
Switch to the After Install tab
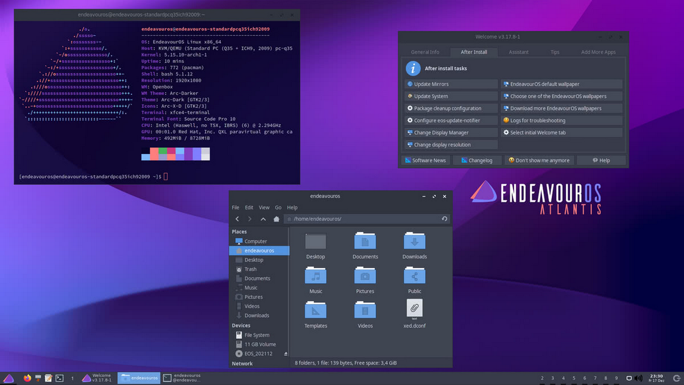[x=474, y=52]
